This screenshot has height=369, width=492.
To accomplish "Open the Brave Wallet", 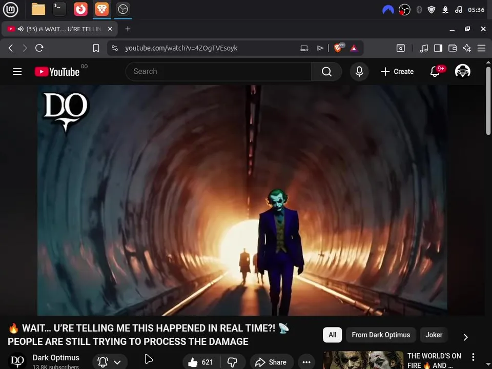I will (x=453, y=48).
